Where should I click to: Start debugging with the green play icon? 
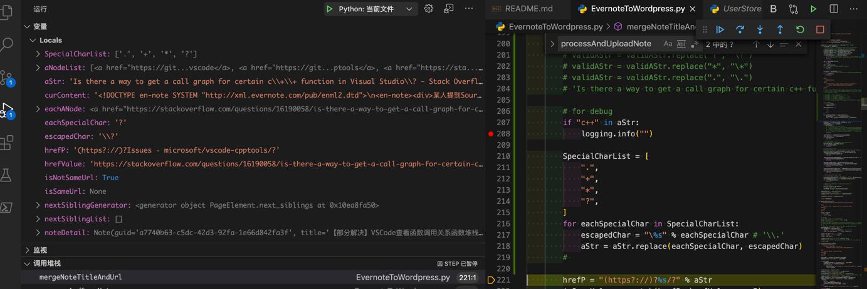(330, 9)
